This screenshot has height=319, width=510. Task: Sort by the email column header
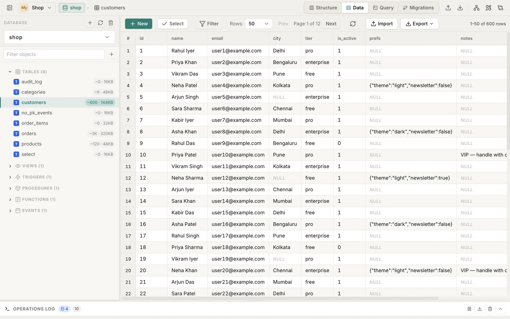238,38
